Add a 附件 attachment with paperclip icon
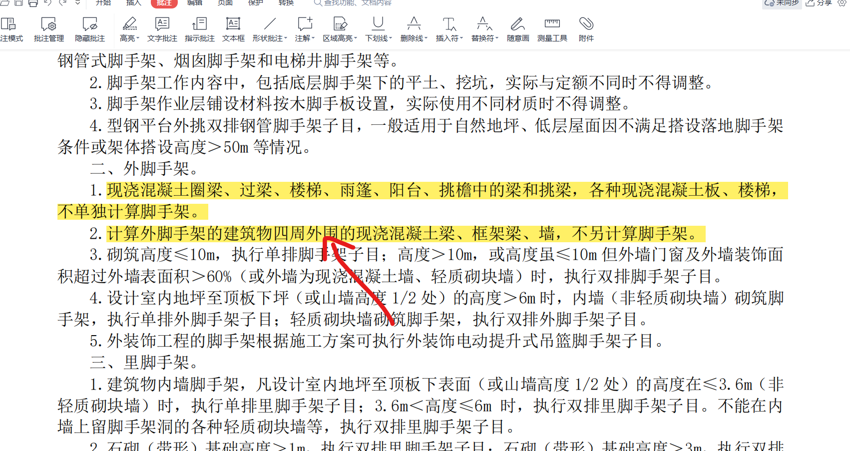850x451 pixels. (586, 29)
